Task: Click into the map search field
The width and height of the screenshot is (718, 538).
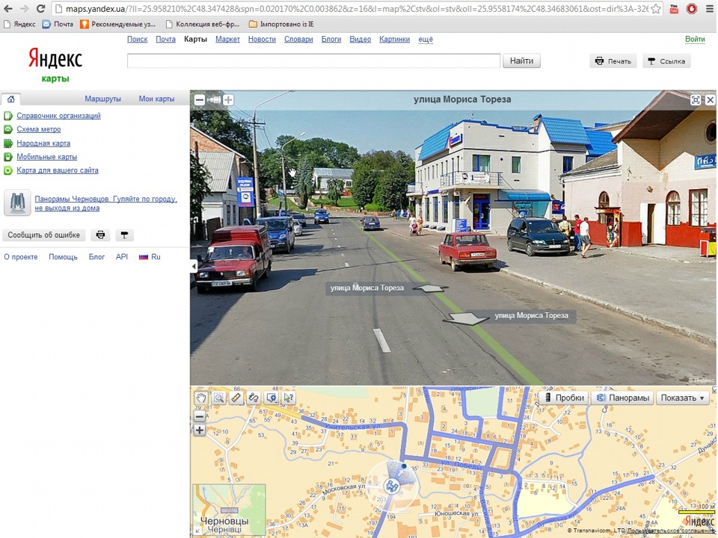Action: coord(313,61)
